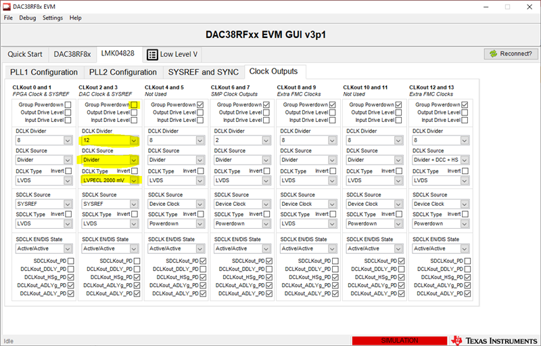This screenshot has width=541, height=346.
Task: Toggle Group Powerdown for CLKout 0 and 1
Action: coord(68,105)
